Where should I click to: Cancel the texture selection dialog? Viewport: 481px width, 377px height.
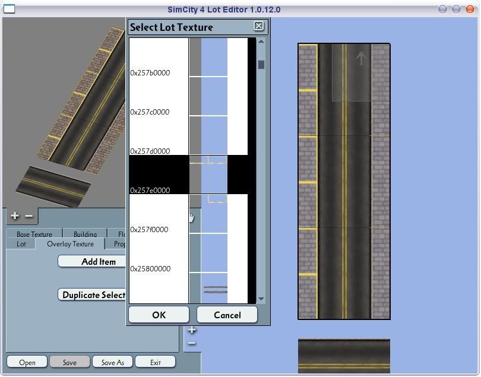pos(227,315)
